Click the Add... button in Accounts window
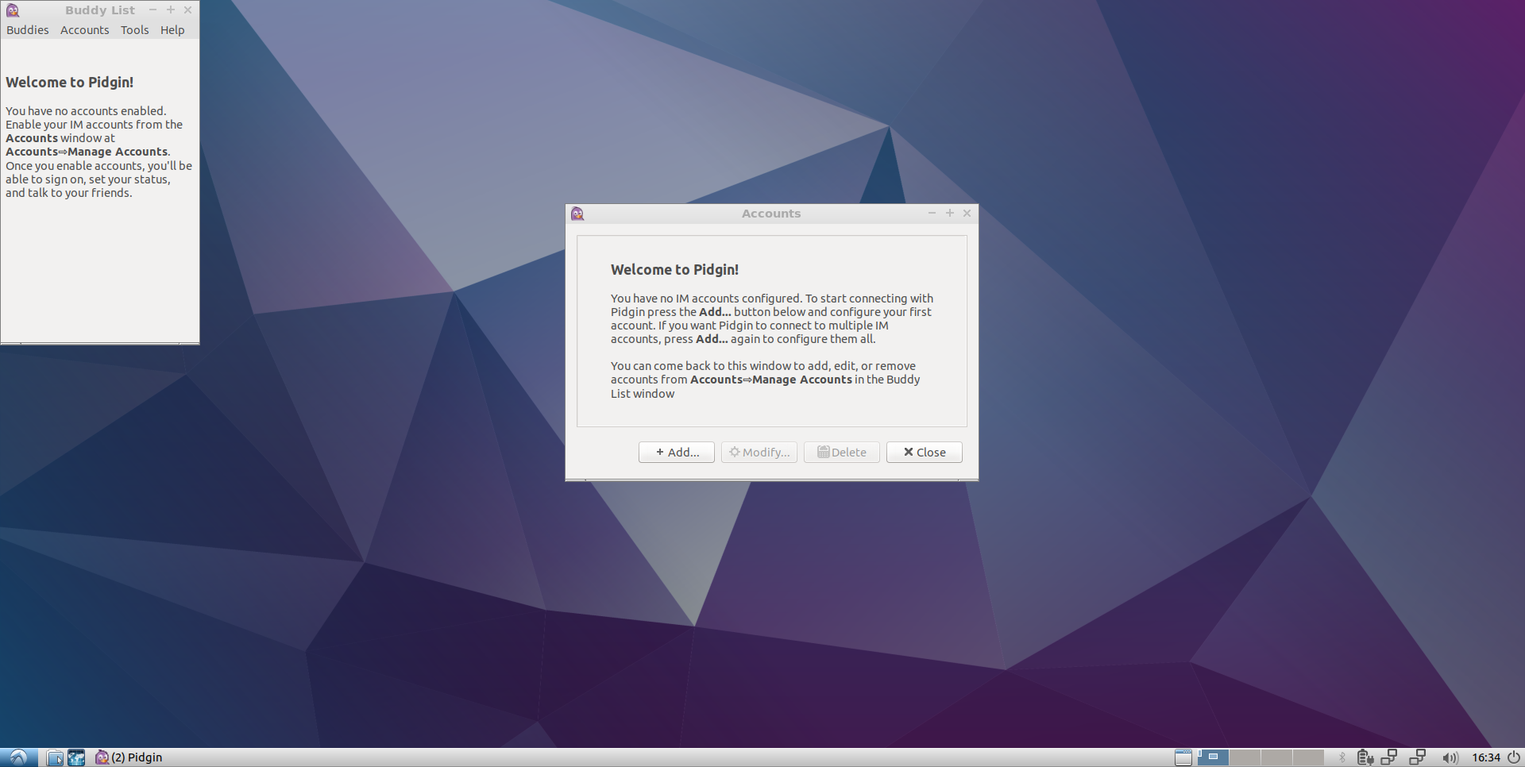Viewport: 1525px width, 767px height. [x=677, y=453]
